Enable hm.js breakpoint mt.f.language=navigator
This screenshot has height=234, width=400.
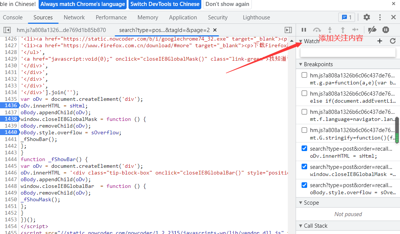[304, 112]
